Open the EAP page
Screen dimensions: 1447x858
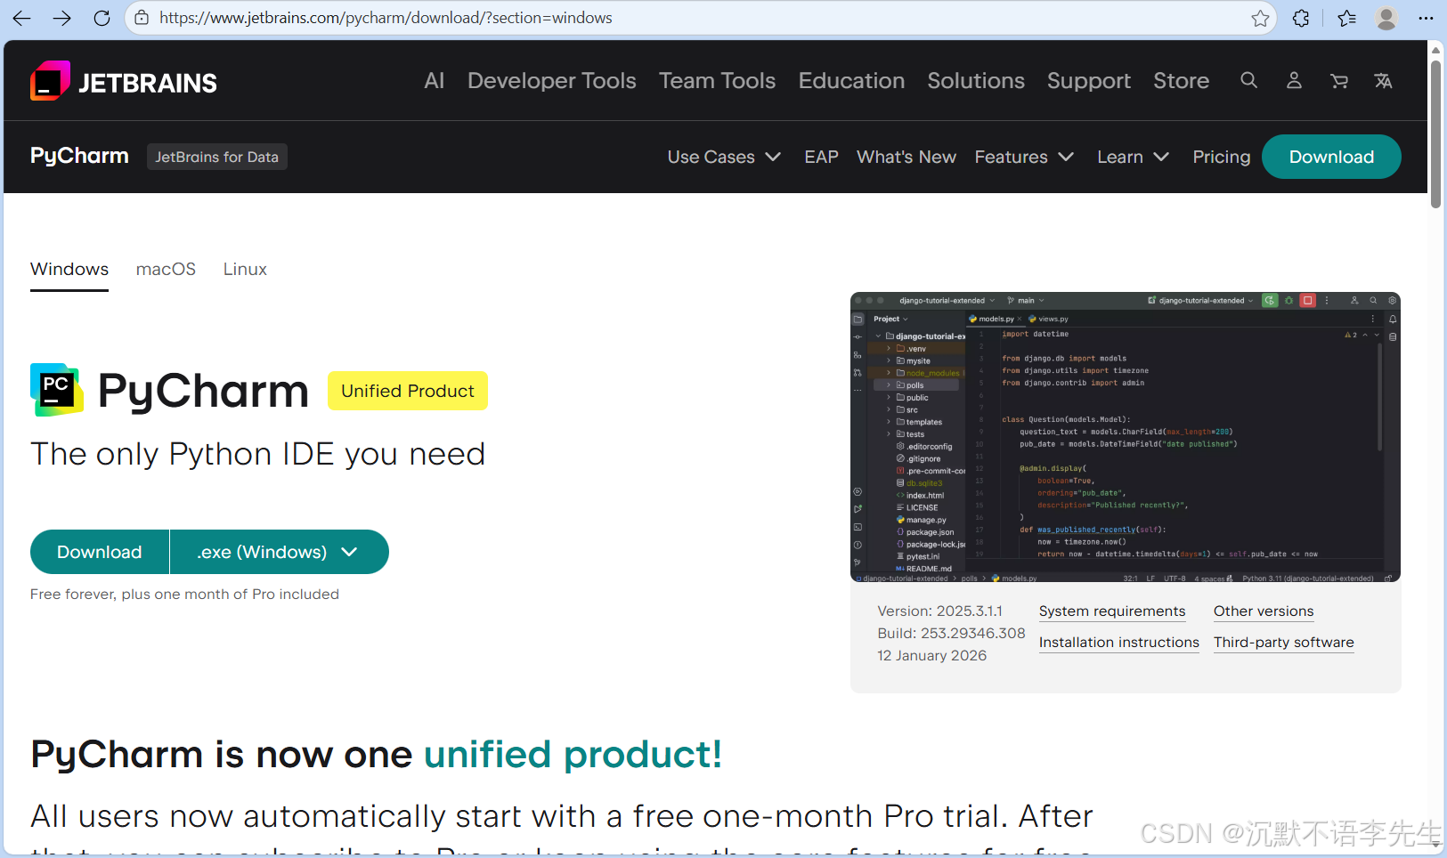(821, 157)
